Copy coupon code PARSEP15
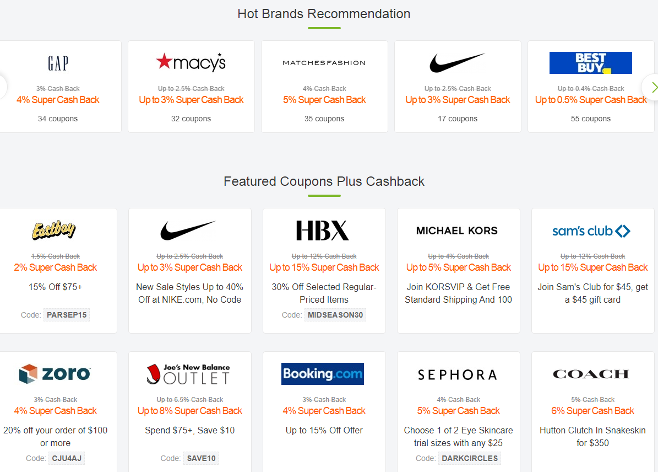Viewport: 658px width, 472px height. point(67,315)
